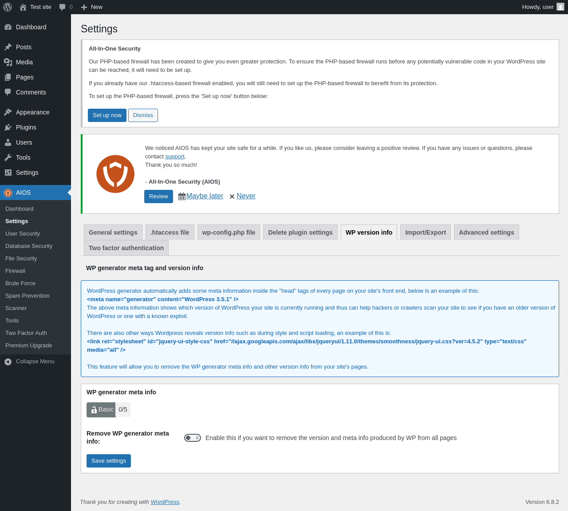Click the meta generator example code line
Image resolution: width=568 pixels, height=511 pixels.
[163, 299]
